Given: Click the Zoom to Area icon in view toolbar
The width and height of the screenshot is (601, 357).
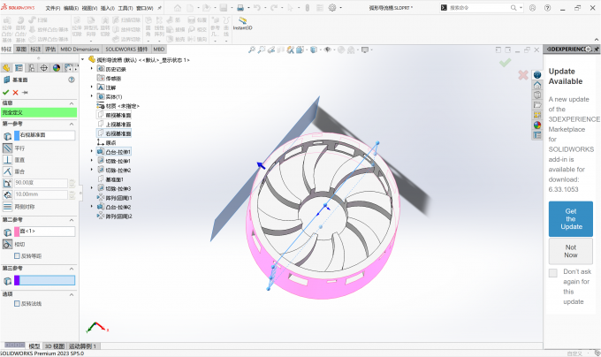Looking at the screenshot, I should [x=262, y=49].
